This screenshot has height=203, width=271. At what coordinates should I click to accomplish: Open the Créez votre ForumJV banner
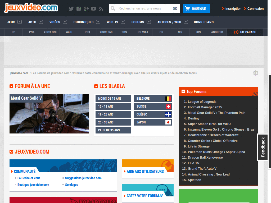click(148, 193)
